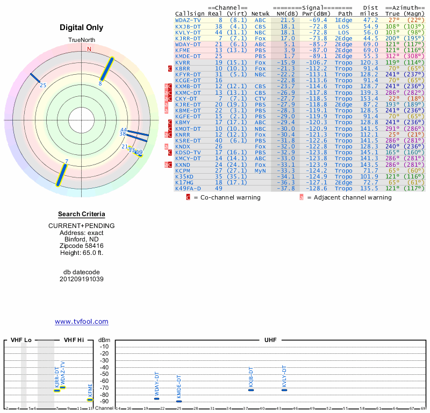Click the red N north marker on radar
The width and height of the screenshot is (430, 413).
(89, 49)
